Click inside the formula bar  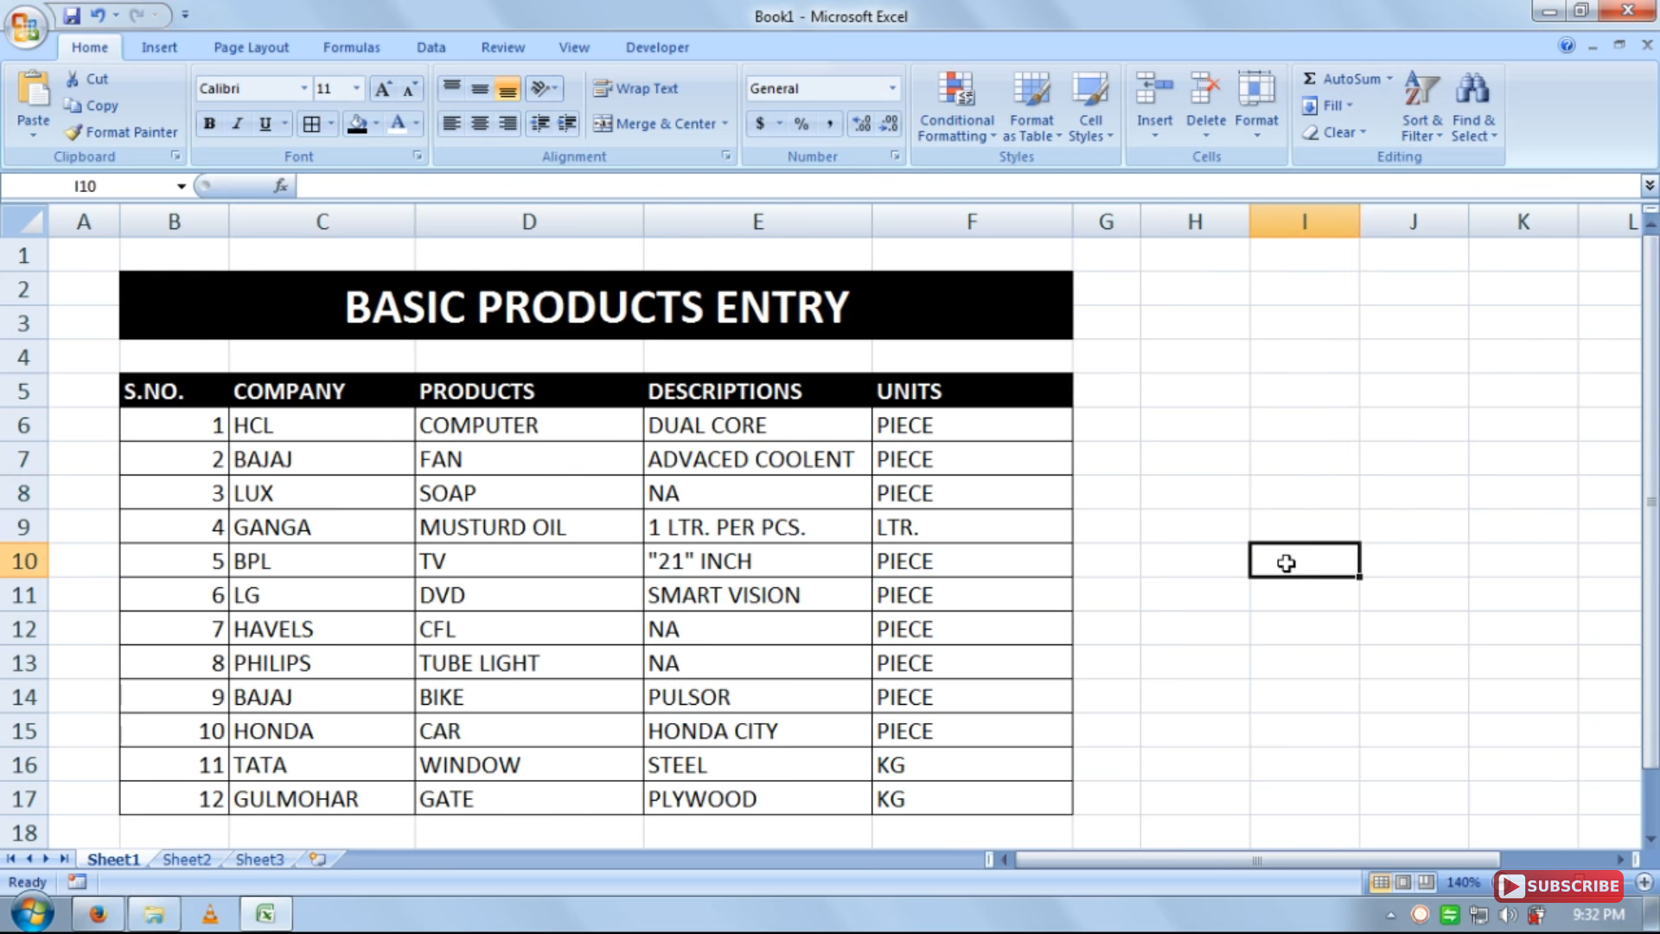pos(605,185)
